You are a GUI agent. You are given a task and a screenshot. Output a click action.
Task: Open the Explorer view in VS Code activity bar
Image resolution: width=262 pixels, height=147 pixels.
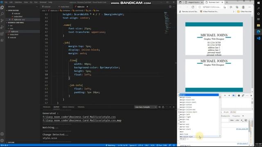(x=2, y=7)
